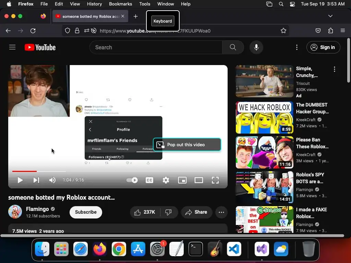Click the Firefox address bar URL
The width and height of the screenshot is (351, 263).
155,30
